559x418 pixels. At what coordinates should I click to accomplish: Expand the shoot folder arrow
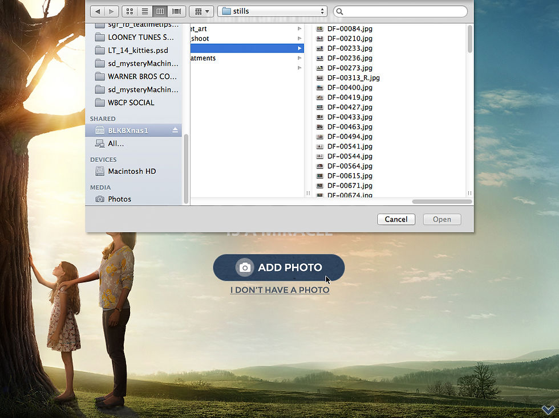point(299,39)
